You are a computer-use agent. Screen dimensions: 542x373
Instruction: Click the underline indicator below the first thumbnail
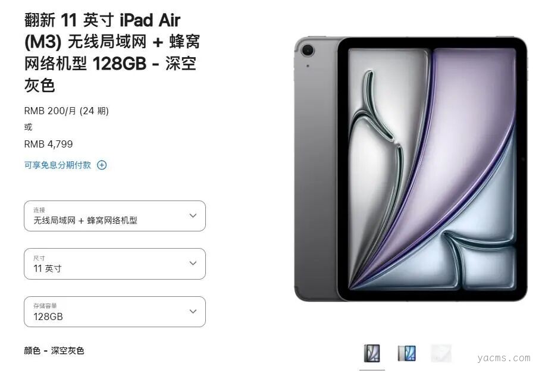click(372, 370)
